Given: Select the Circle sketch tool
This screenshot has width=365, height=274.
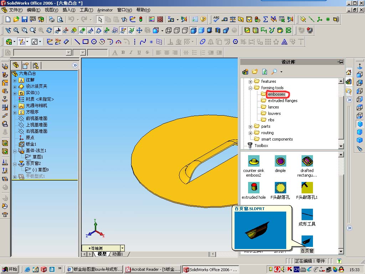Looking at the screenshot, I should point(94,42).
